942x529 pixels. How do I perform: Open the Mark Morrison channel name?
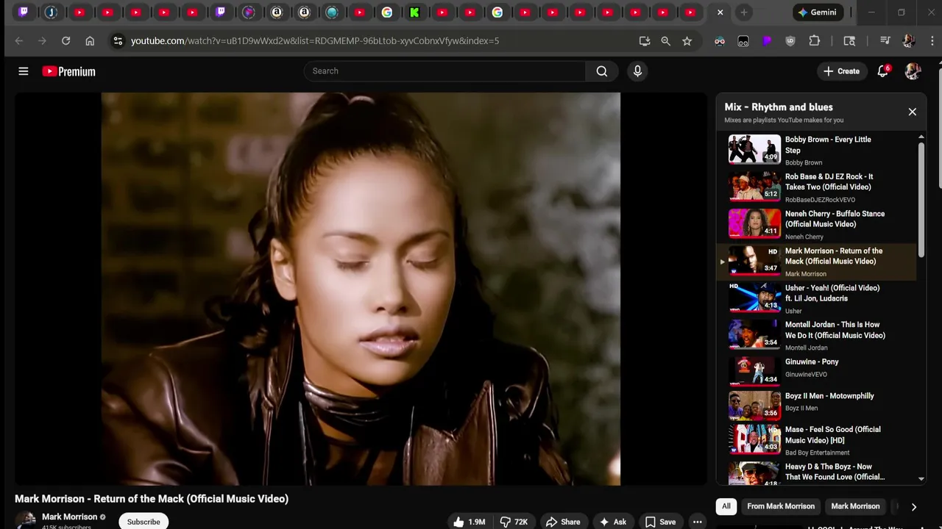[x=69, y=517]
